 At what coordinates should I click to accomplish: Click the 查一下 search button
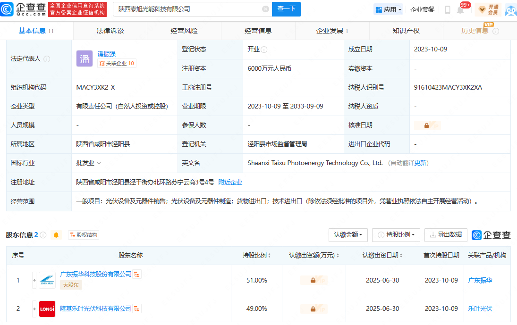pyautogui.click(x=286, y=9)
